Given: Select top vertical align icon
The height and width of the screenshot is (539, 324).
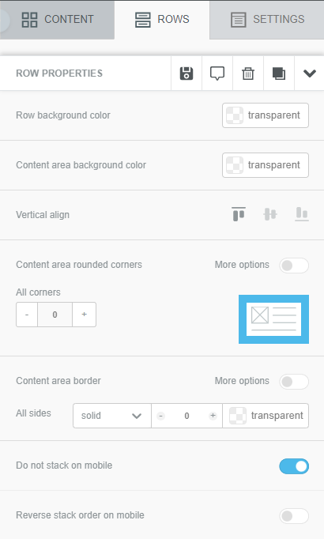Looking at the screenshot, I should tap(239, 214).
